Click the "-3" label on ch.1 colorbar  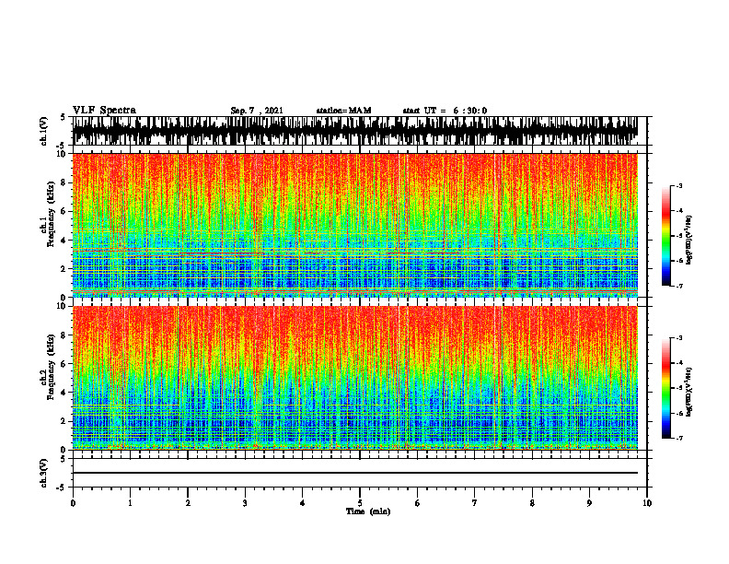click(x=679, y=185)
